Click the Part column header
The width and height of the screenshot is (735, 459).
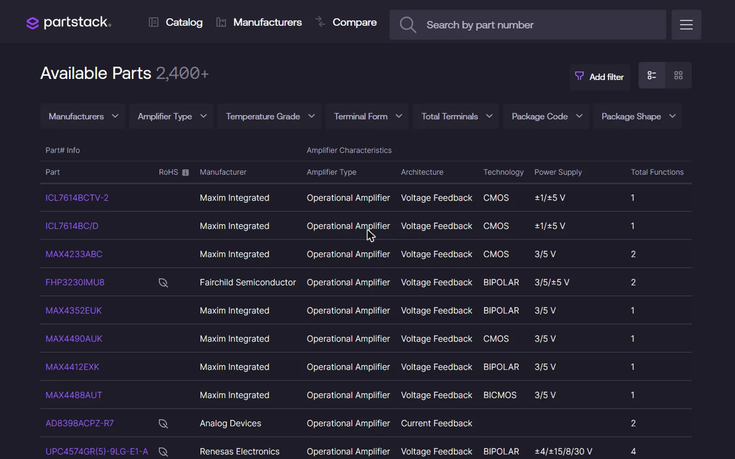[x=53, y=172]
